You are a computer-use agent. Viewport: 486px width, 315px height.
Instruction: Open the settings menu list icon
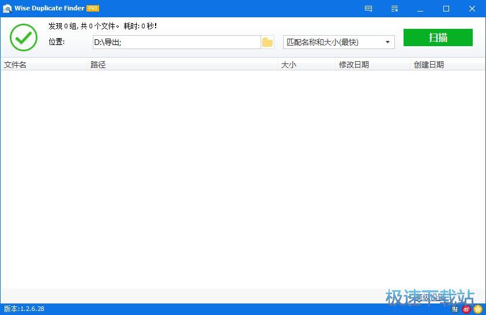394,9
